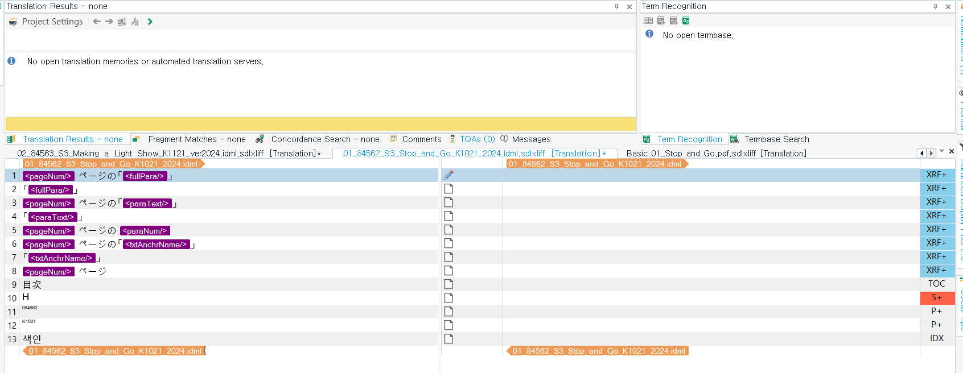Click green Az term recognition toolbar icon
This screenshot has height=373, width=963.
pos(686,20)
